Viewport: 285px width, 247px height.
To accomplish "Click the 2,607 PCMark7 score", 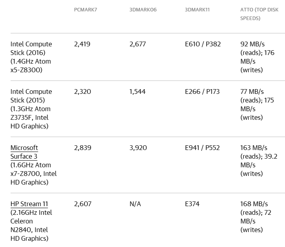I will point(83,204).
